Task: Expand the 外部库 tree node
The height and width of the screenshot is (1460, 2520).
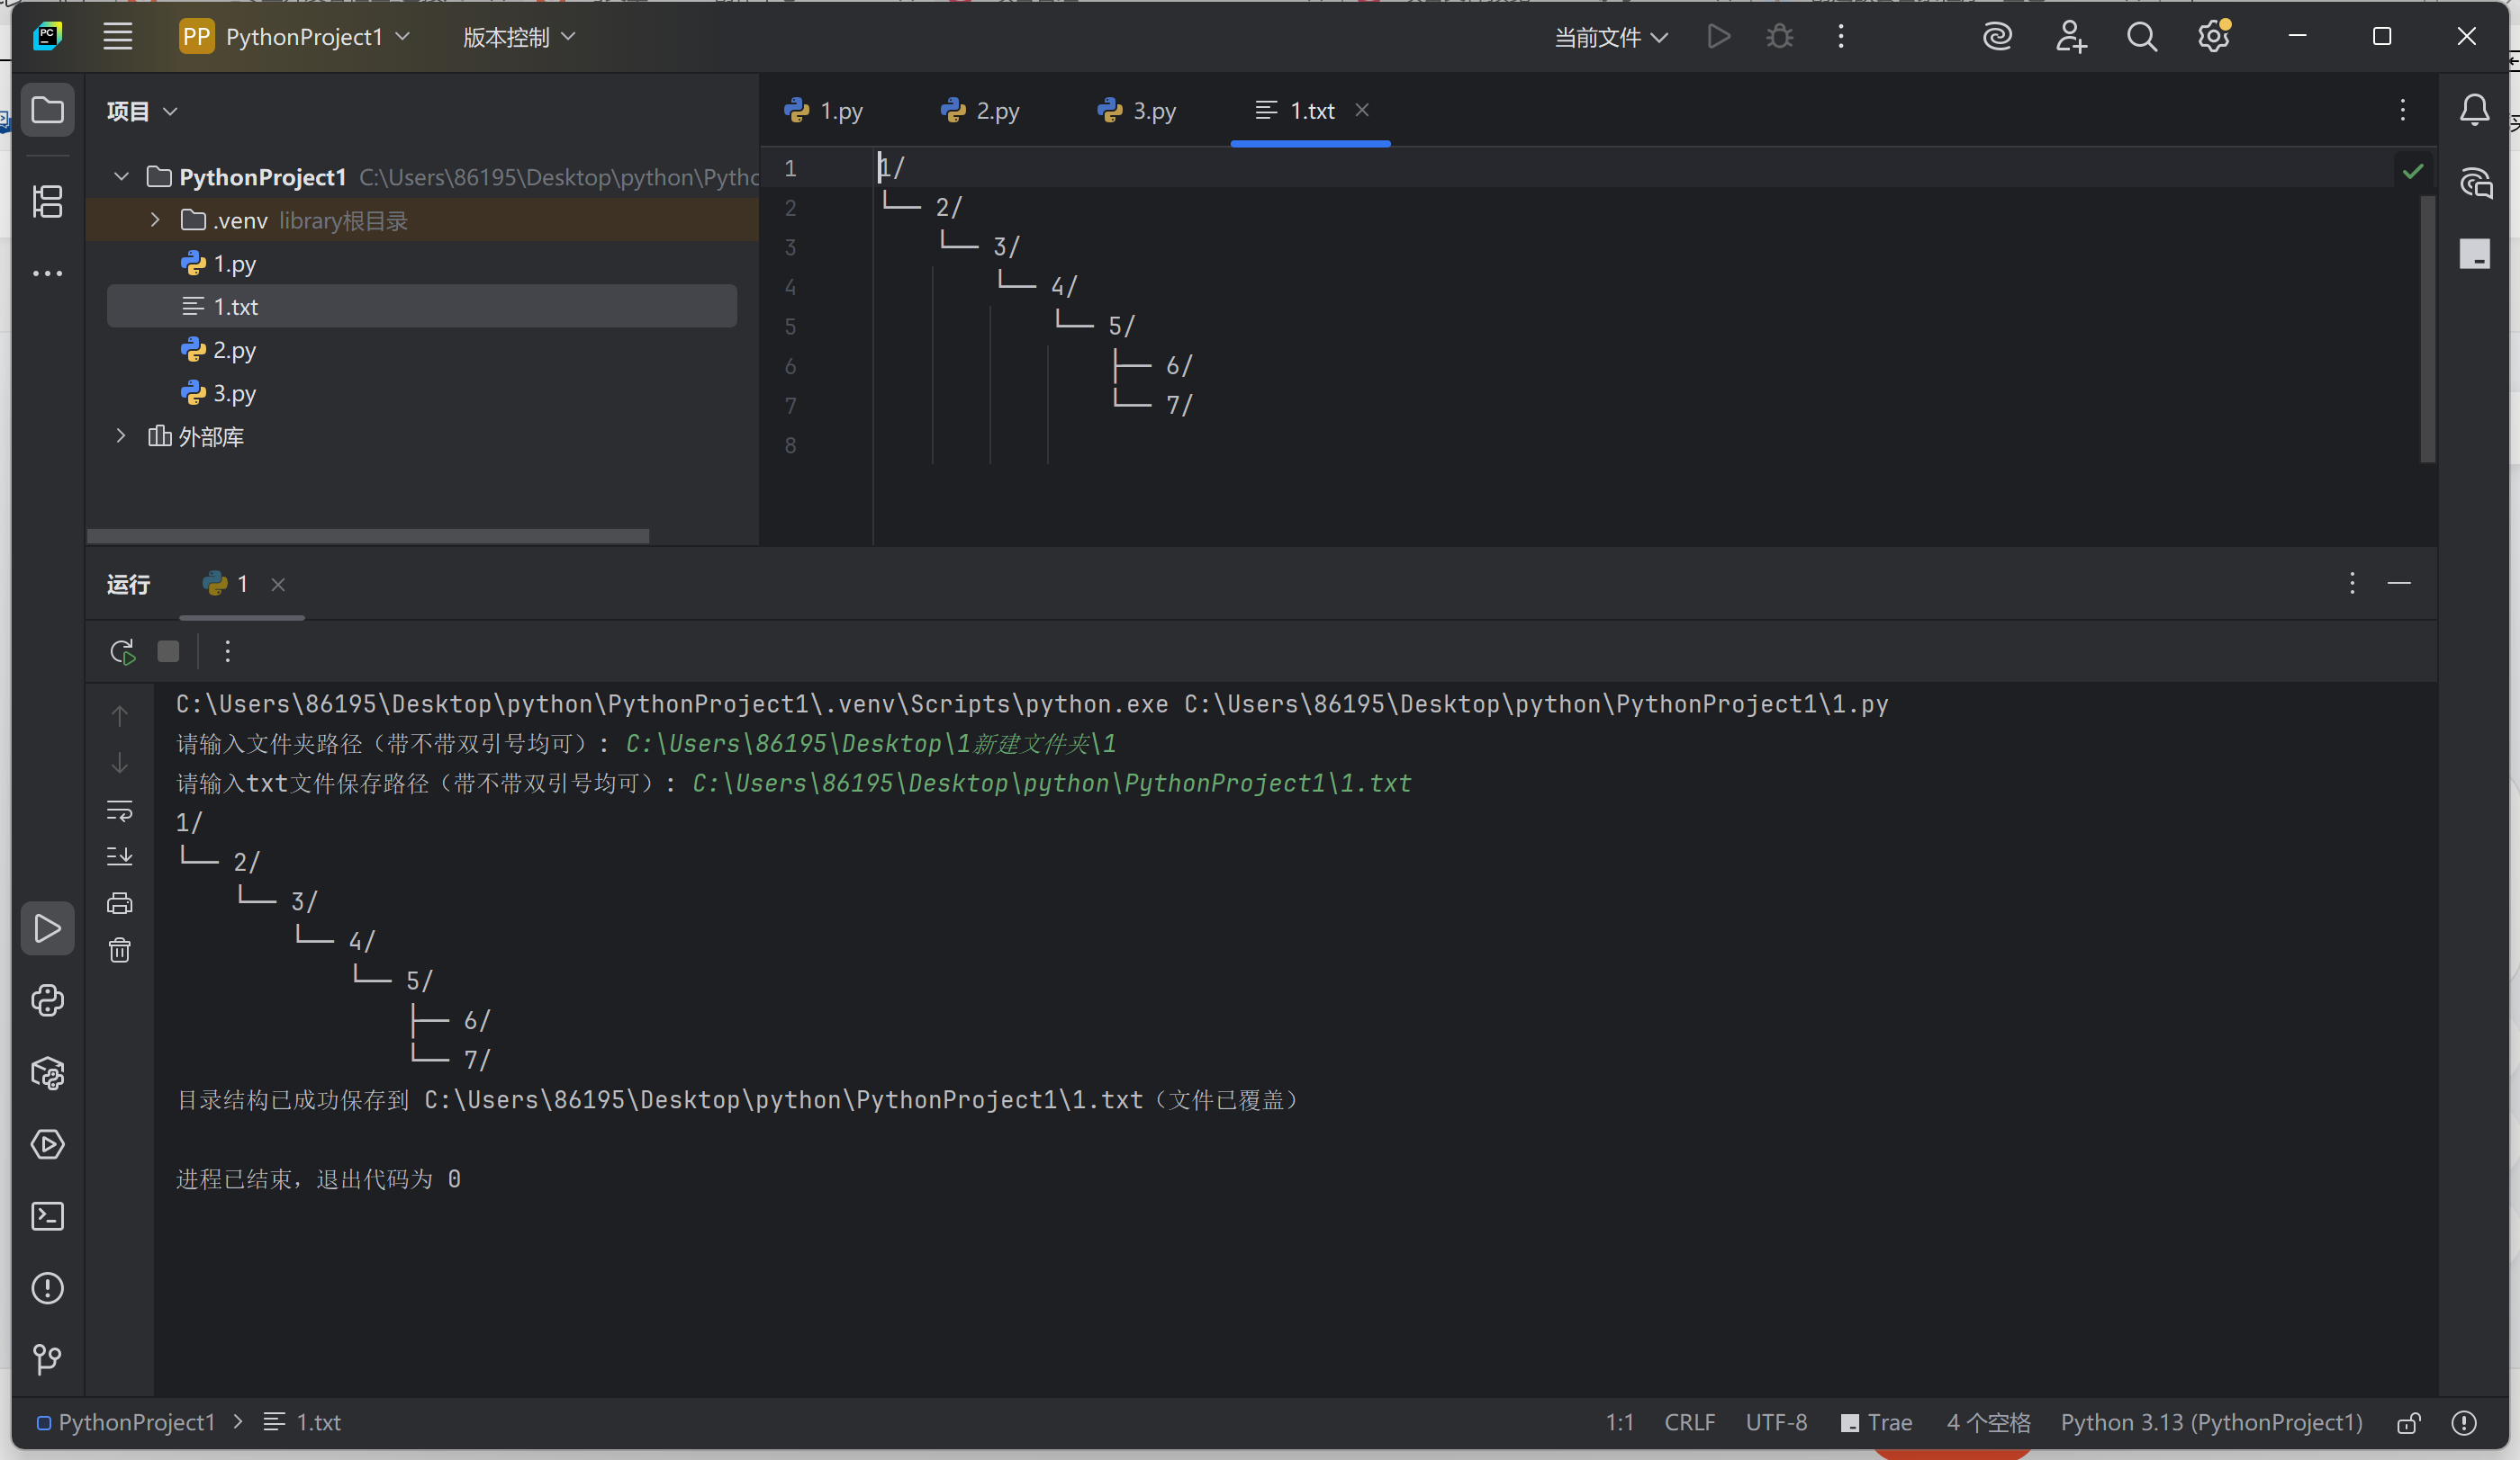Action: tap(120, 436)
